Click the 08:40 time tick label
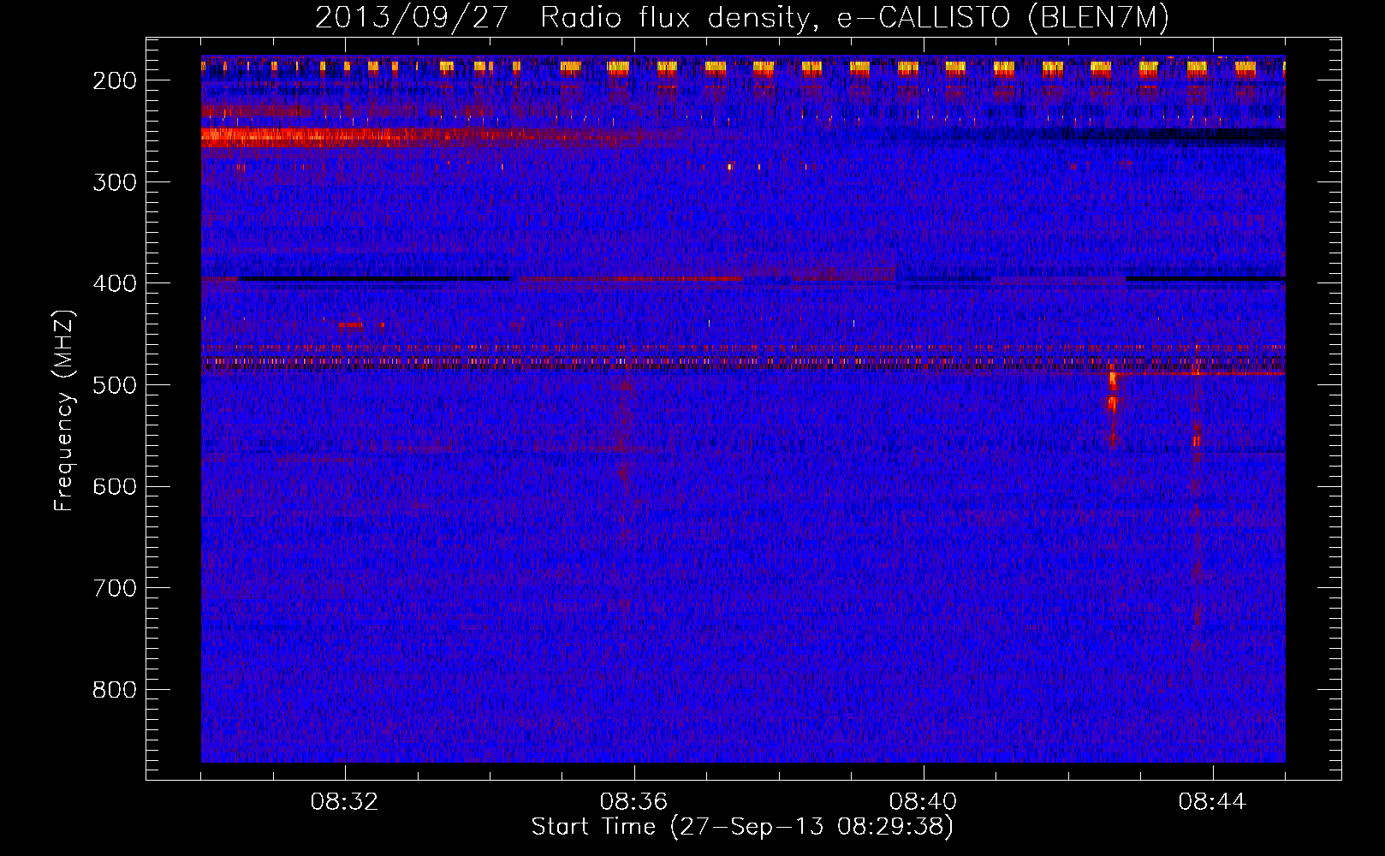The height and width of the screenshot is (856, 1385). point(923,802)
